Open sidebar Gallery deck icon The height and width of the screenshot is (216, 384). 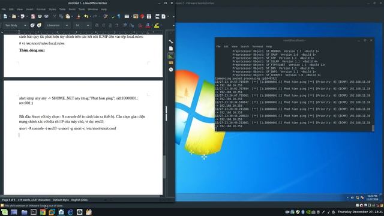point(171,62)
